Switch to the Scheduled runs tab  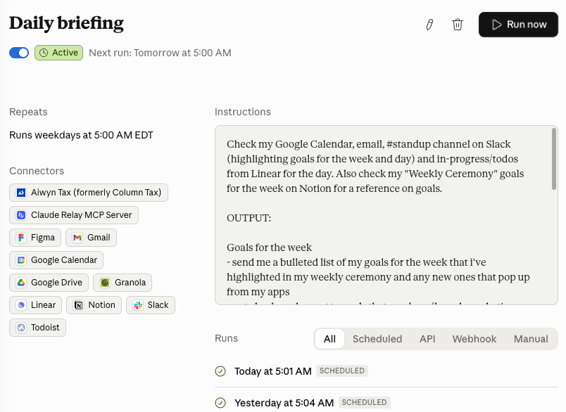(x=377, y=339)
